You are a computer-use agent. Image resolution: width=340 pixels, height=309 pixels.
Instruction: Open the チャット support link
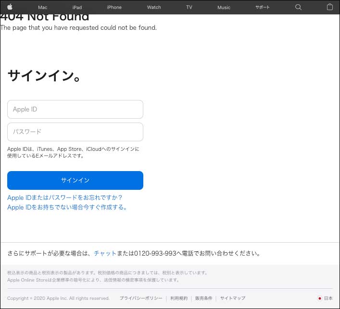pyautogui.click(x=105, y=253)
